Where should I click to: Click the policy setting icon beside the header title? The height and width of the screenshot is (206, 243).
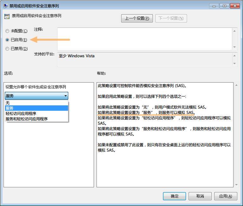coord(7,16)
